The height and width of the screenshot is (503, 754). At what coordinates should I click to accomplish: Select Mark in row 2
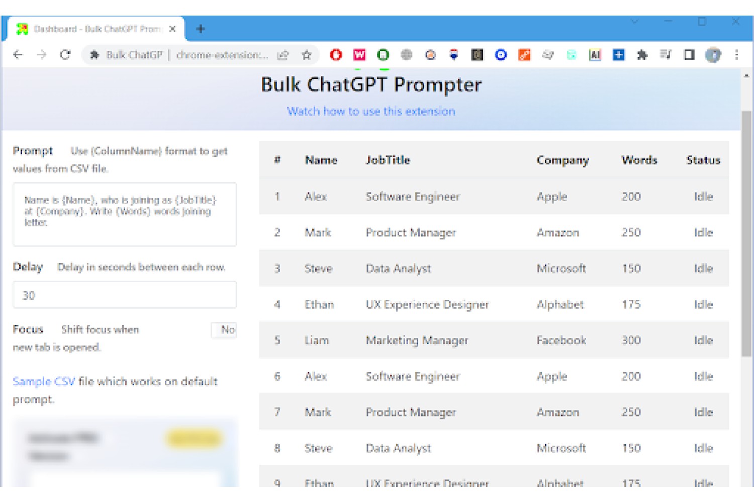point(318,232)
